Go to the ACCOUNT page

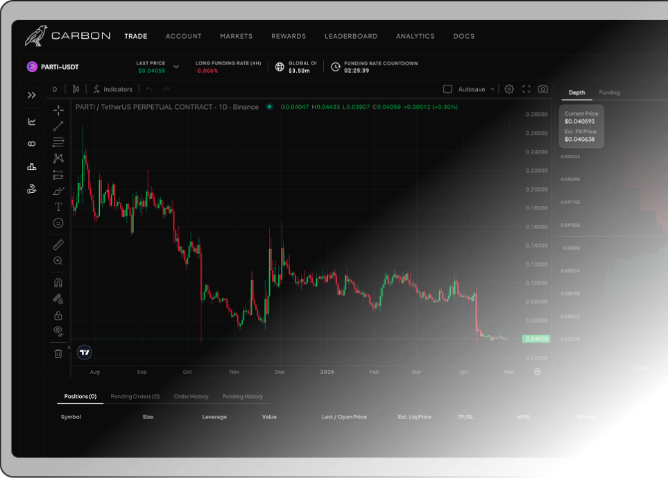[x=184, y=36]
